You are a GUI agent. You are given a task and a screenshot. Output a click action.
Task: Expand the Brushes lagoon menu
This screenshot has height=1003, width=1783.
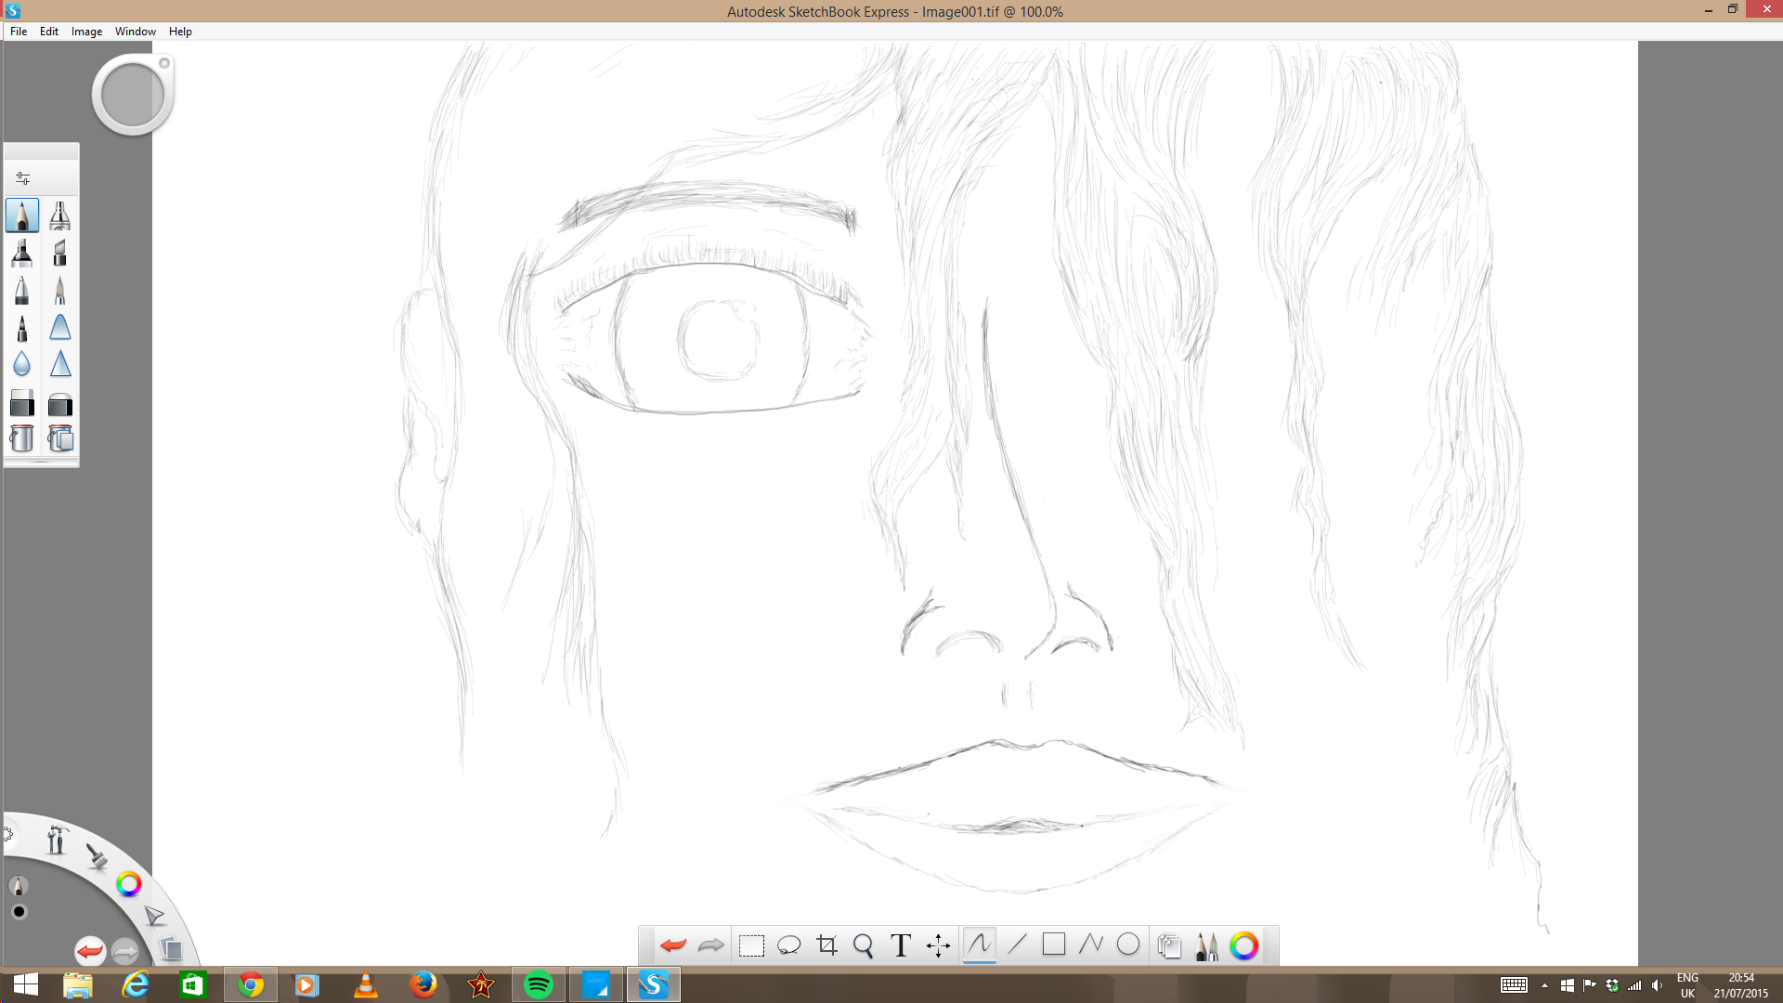point(97,856)
